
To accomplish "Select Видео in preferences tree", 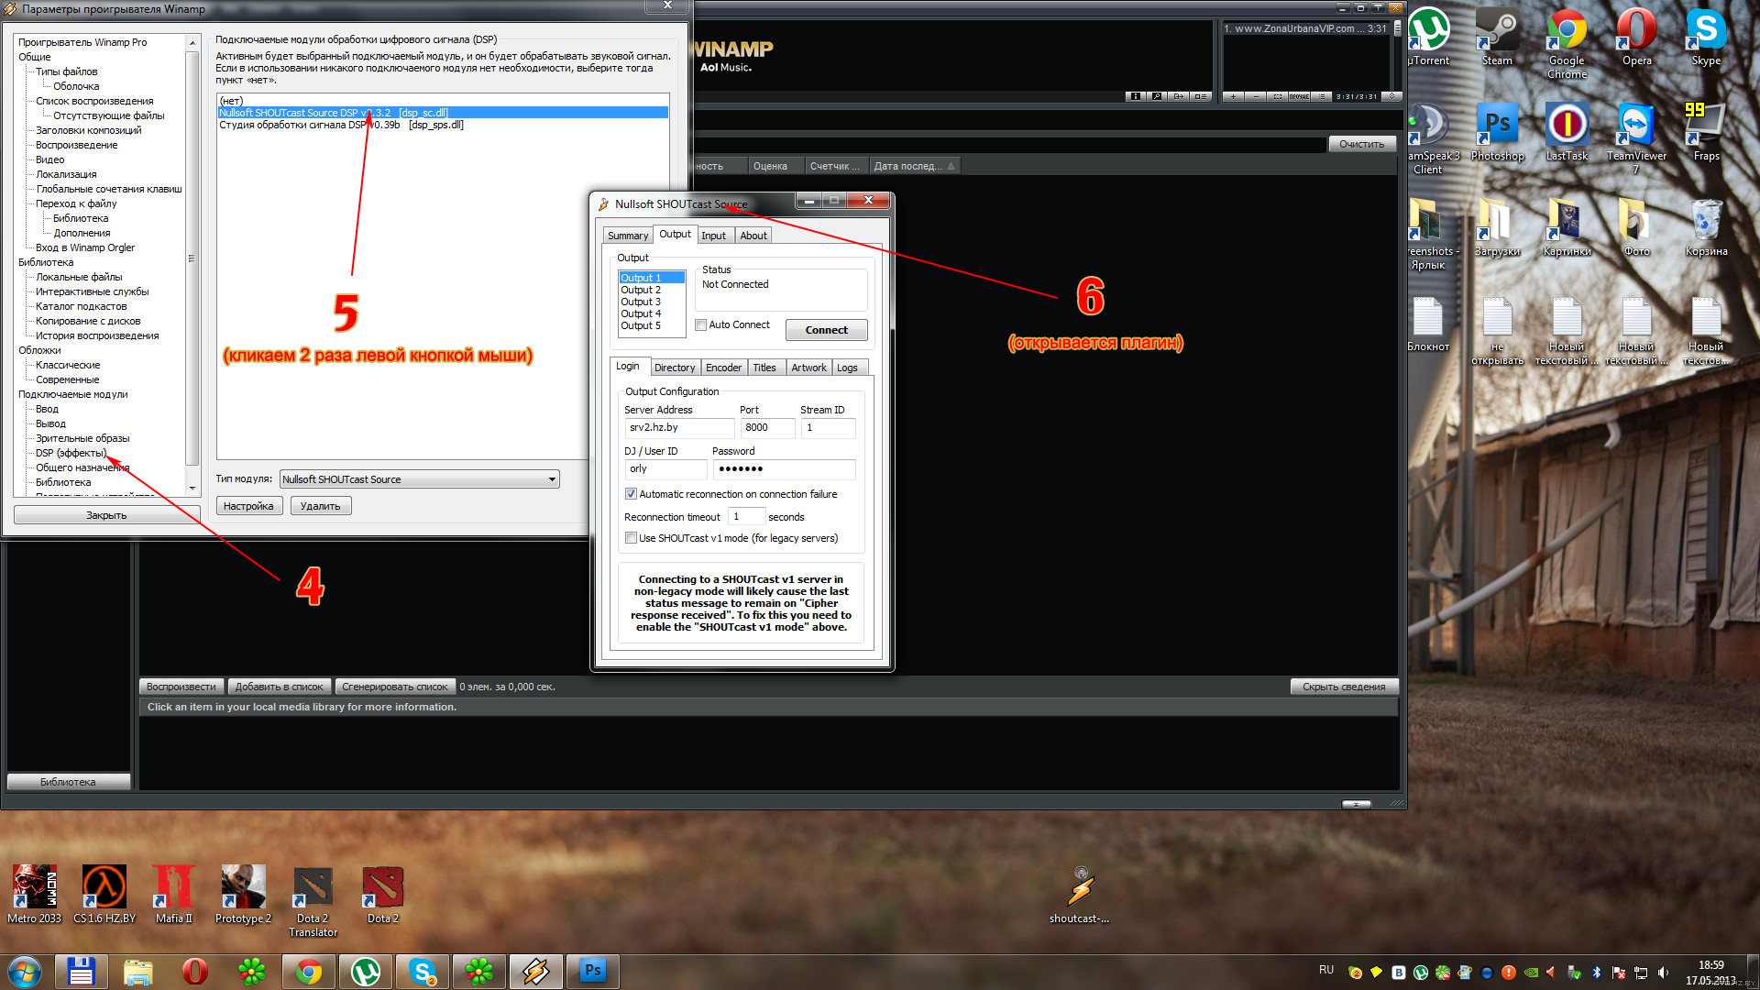I will pyautogui.click(x=49, y=159).
